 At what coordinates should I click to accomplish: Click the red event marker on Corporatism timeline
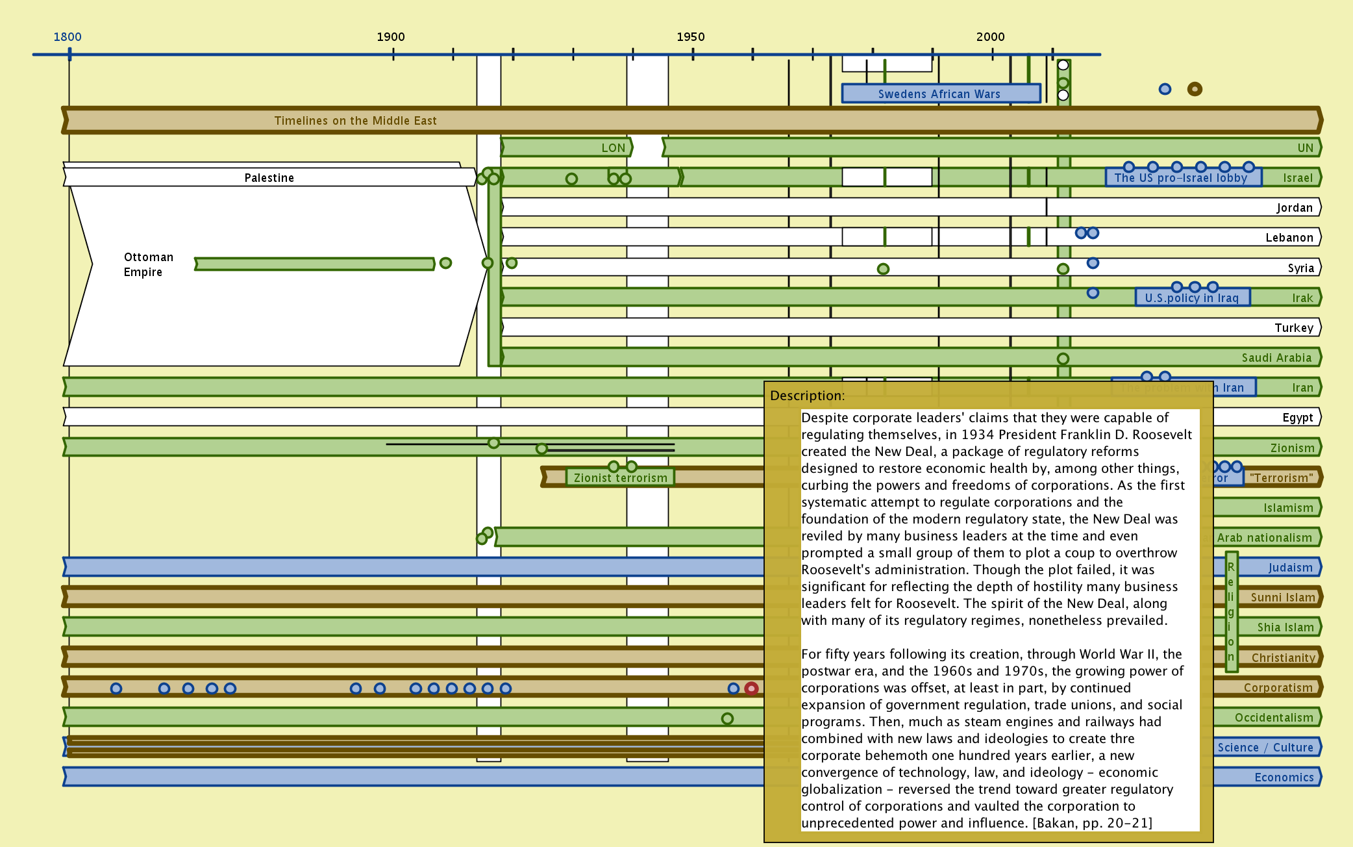click(751, 689)
